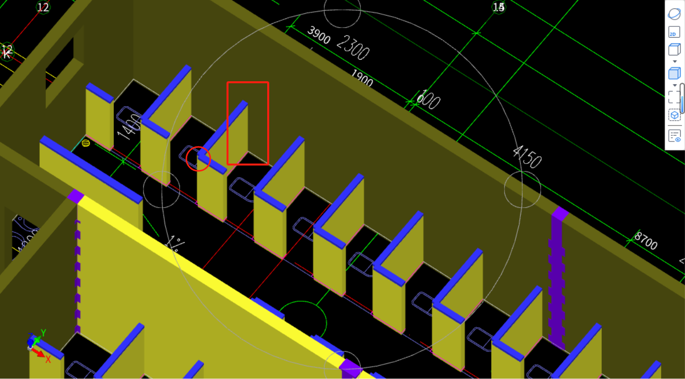This screenshot has width=685, height=379.
Task: Click the 4150 dimension text
Action: (x=527, y=157)
